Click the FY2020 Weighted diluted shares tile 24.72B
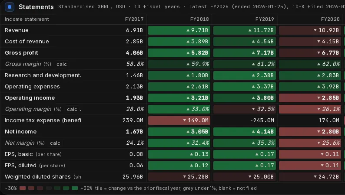Screen dimensions: 345x195 [310, 177]
